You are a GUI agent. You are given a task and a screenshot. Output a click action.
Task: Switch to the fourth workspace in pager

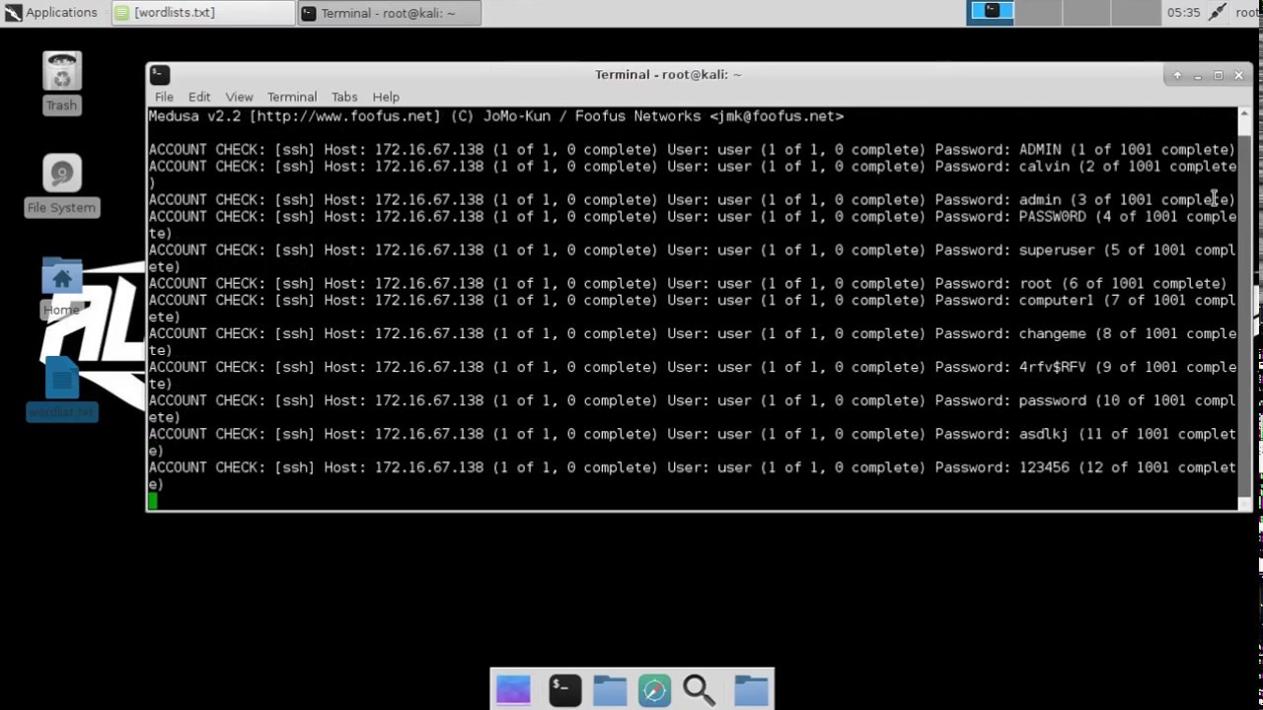tap(1135, 12)
